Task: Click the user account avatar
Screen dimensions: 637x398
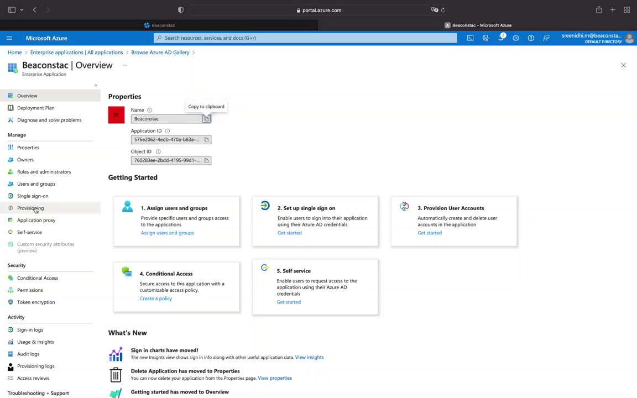Action: tap(629, 38)
